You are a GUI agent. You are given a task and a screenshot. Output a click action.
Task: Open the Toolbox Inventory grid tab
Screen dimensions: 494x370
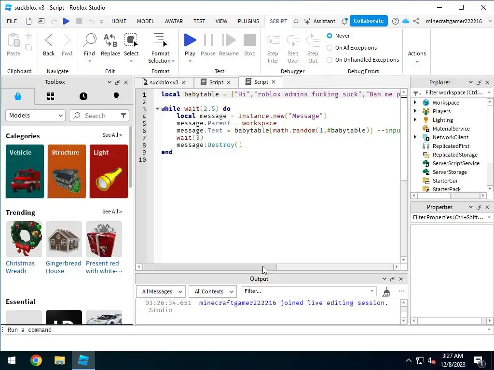pos(51,96)
